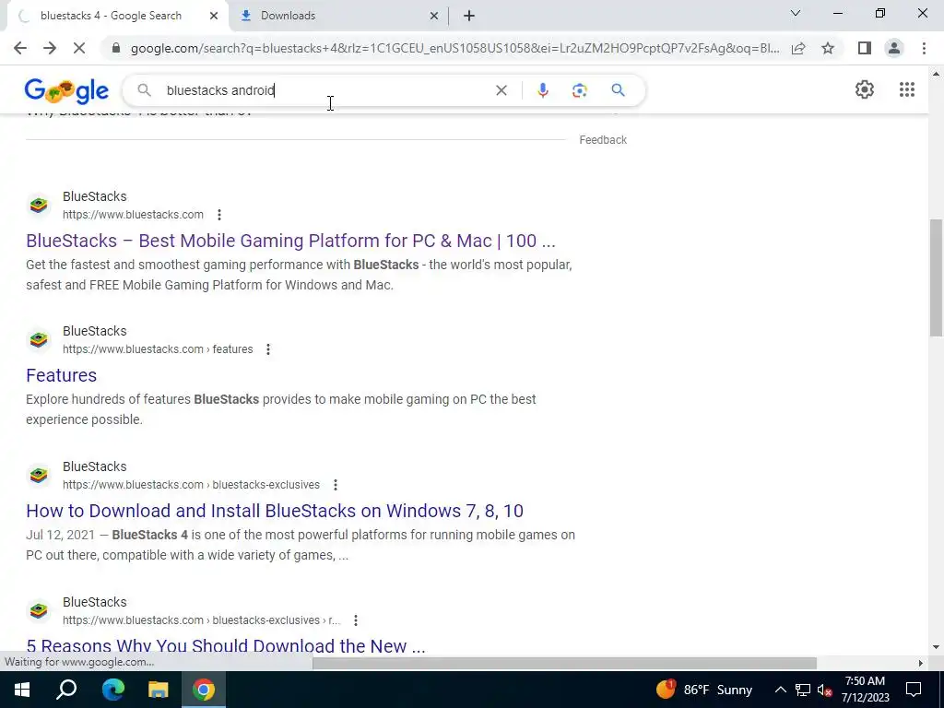
Task: Share this page from address bar
Action: (798, 48)
